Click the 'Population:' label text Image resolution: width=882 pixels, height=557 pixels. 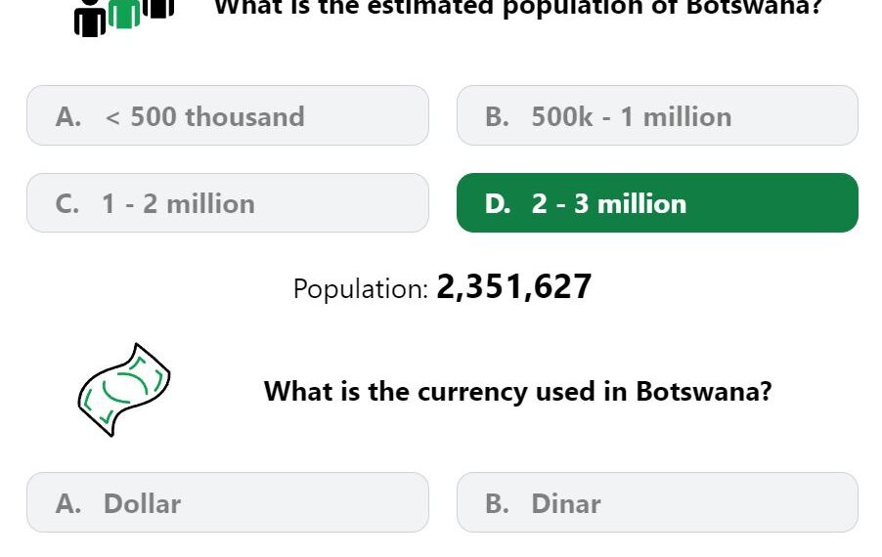point(361,289)
